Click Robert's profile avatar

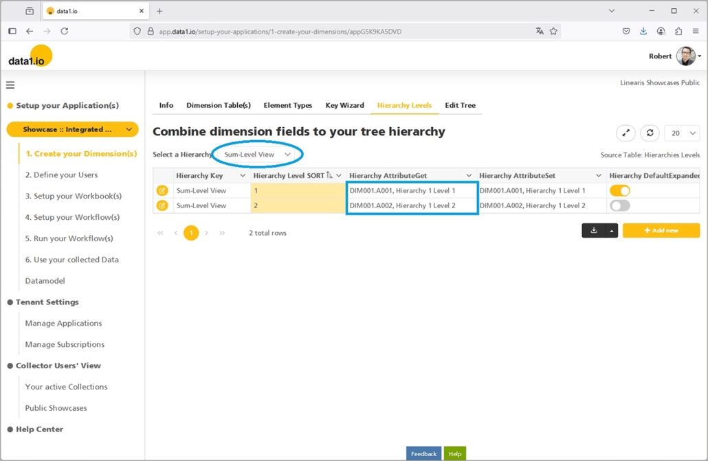pos(686,56)
